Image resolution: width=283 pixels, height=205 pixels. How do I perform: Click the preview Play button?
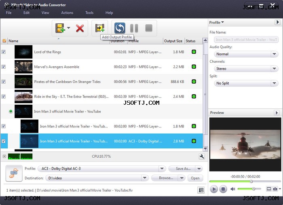pos(214,189)
